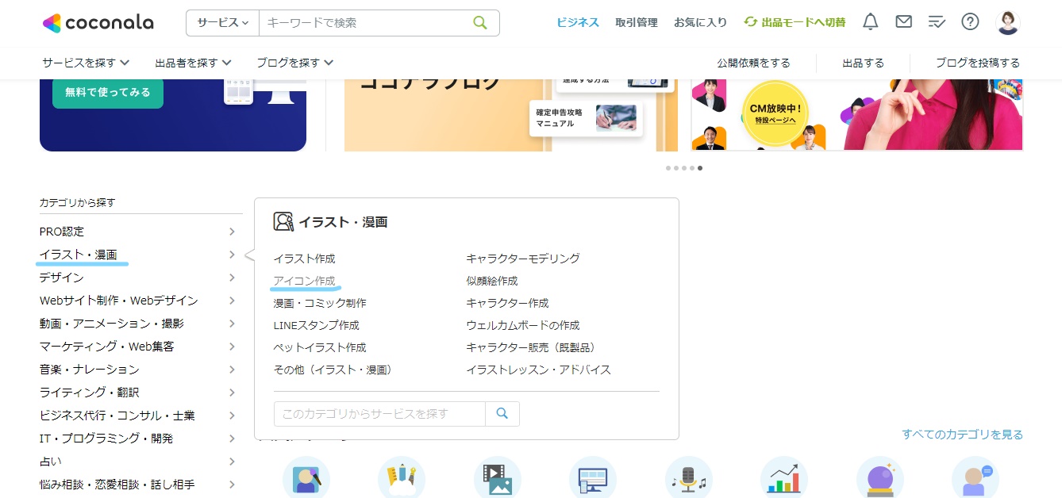Viewport: 1062px width, 498px height.
Task: Click the marketing chart category icon
Action: point(784,477)
